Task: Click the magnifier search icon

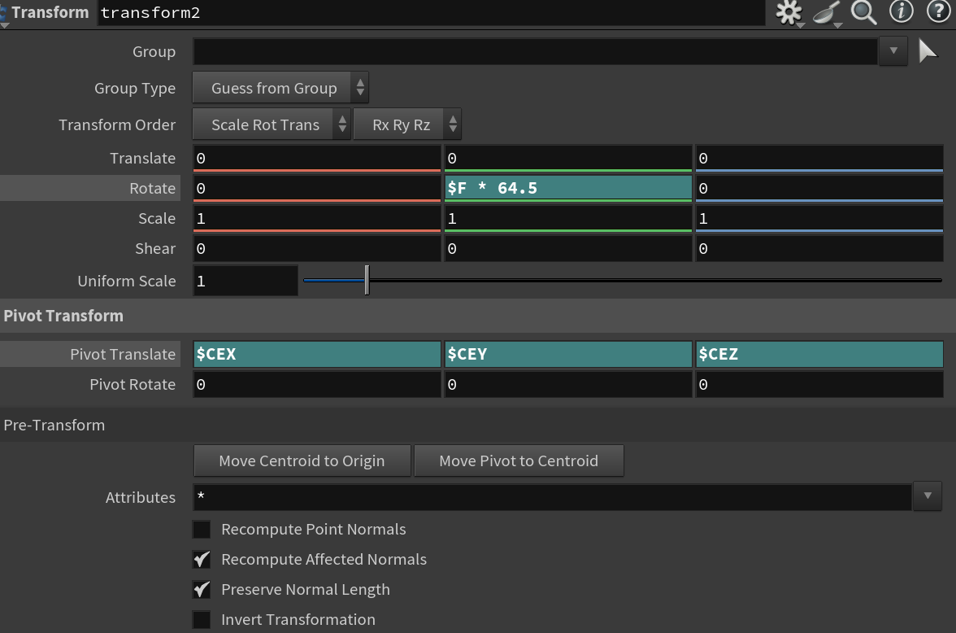Action: (x=863, y=12)
